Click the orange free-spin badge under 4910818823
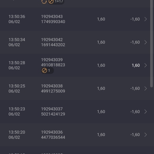 [x=47, y=70]
